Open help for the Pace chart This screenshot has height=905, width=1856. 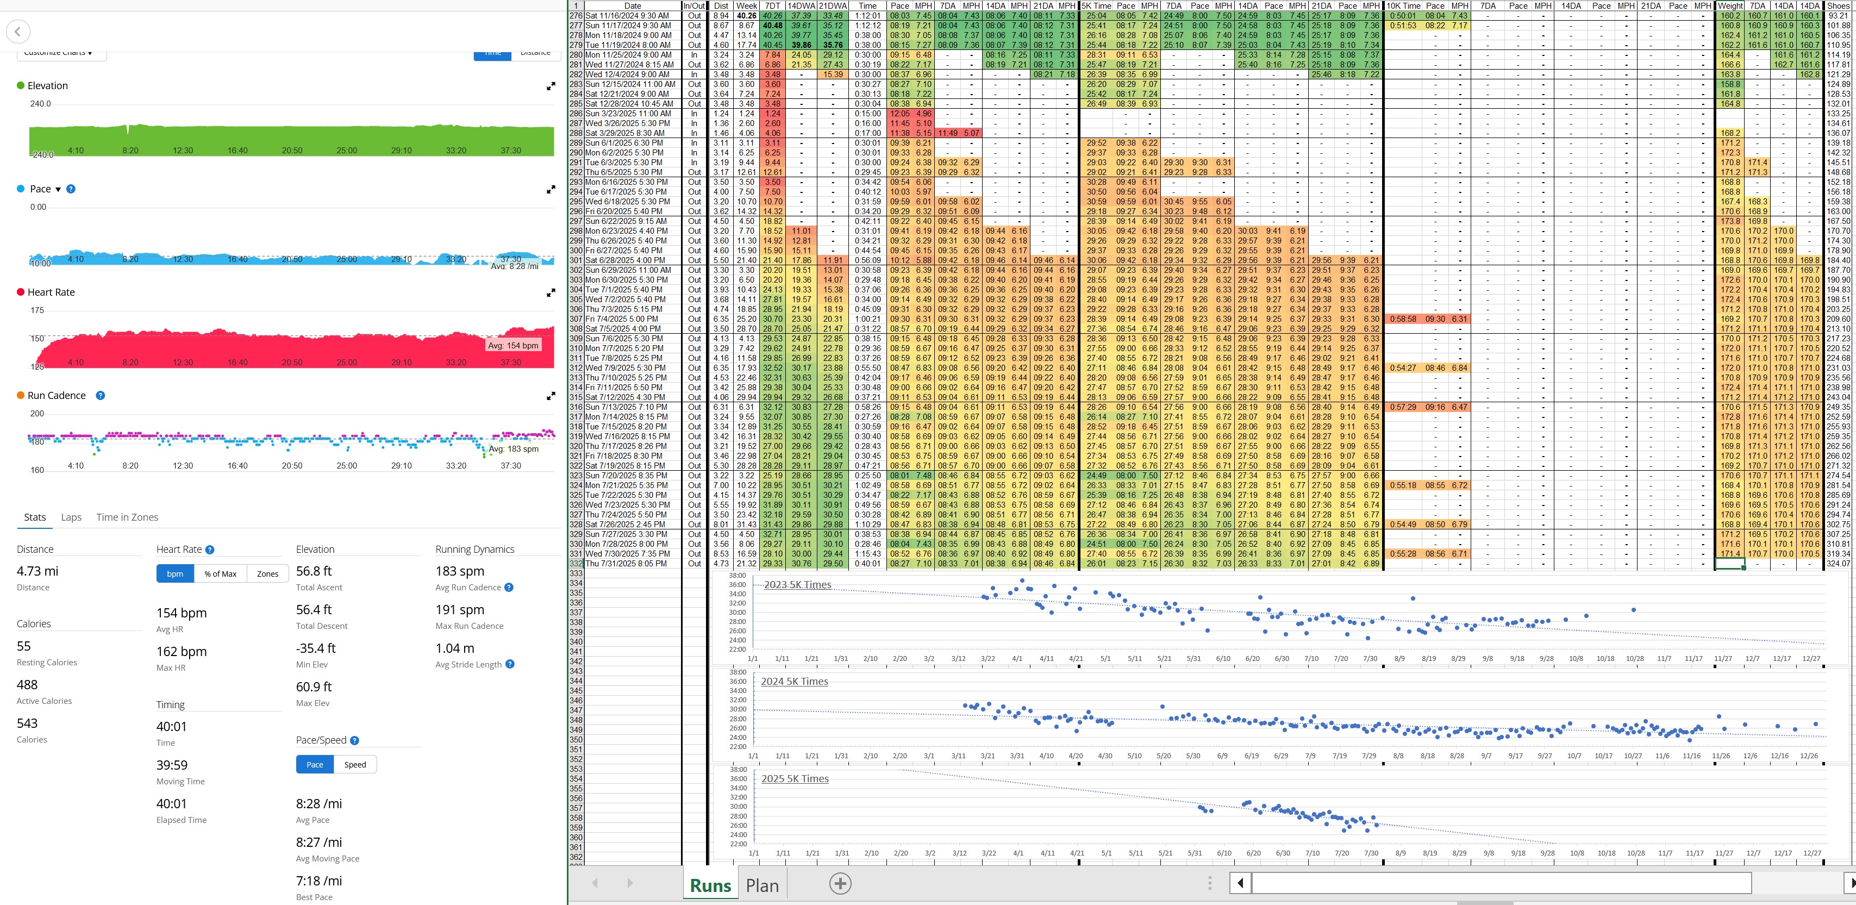point(71,189)
